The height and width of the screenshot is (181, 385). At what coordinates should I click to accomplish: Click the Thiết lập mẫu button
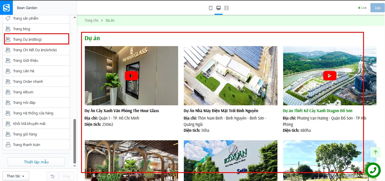pyautogui.click(x=36, y=162)
